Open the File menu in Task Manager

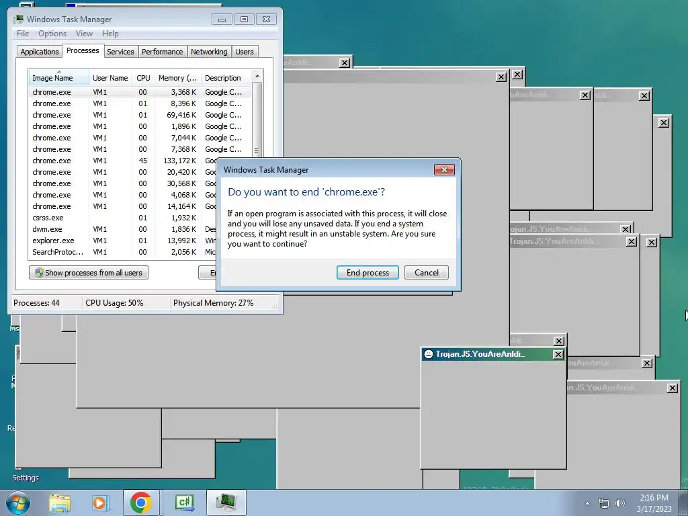pyautogui.click(x=23, y=34)
